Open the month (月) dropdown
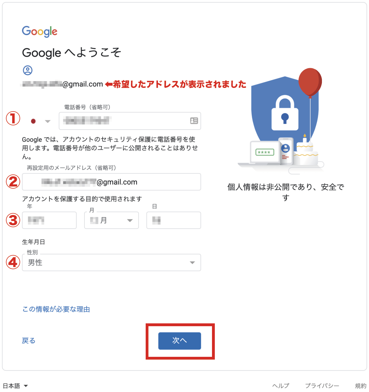369x392 pixels. pos(111,220)
